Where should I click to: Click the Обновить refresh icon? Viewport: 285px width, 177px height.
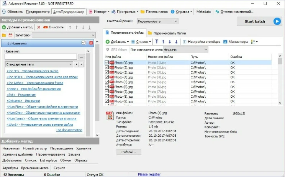pyautogui.click(x=4, y=11)
